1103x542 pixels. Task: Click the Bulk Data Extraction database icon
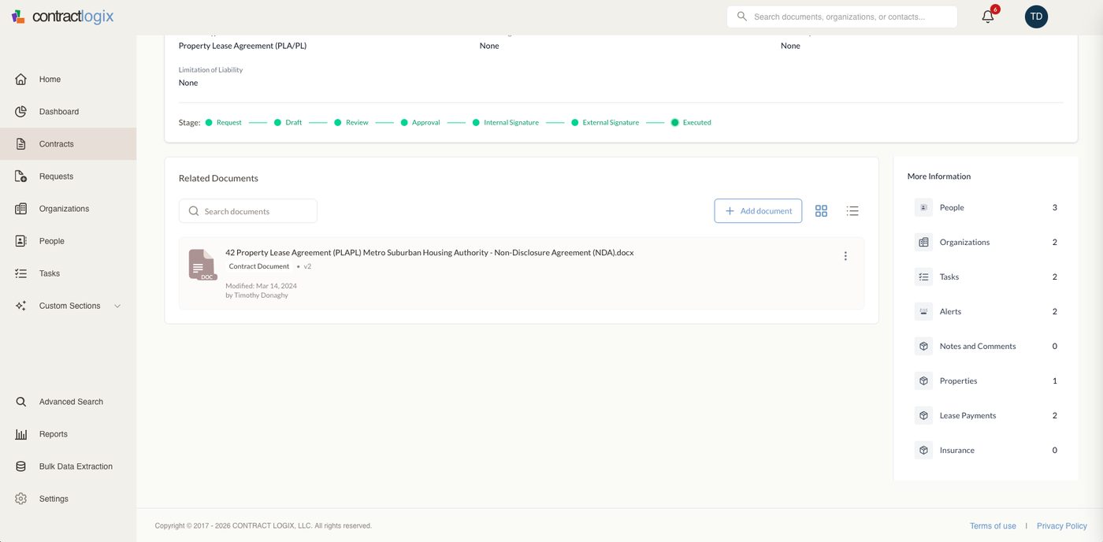click(x=21, y=466)
